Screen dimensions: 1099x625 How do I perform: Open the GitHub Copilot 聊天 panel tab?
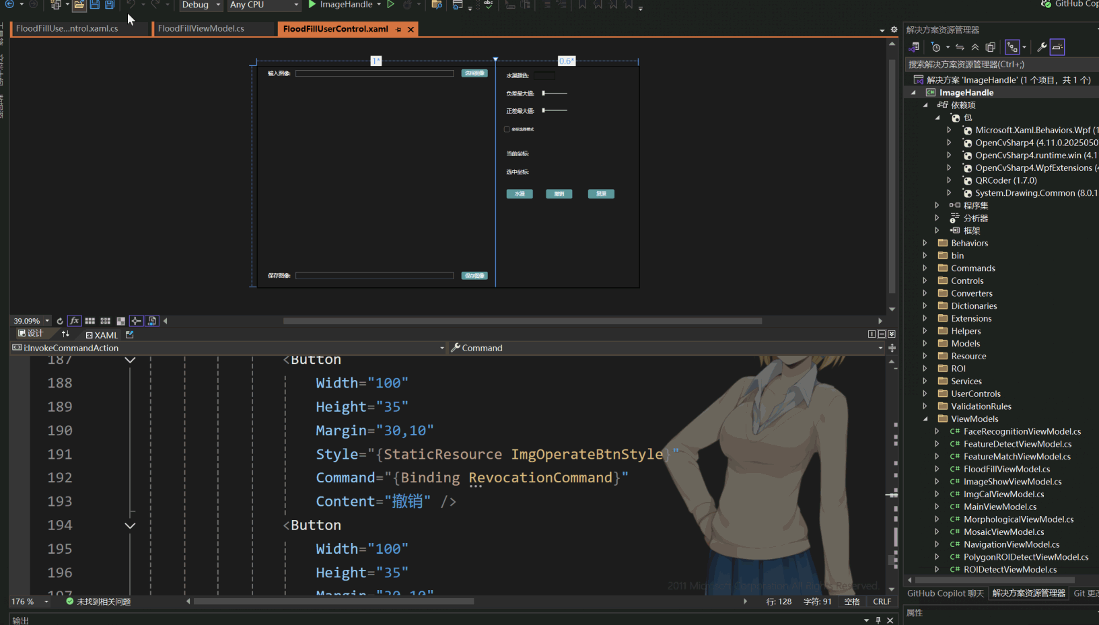(x=945, y=593)
